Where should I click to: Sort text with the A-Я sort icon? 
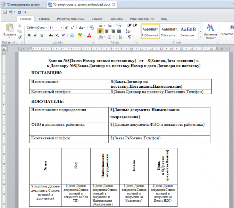121,37
